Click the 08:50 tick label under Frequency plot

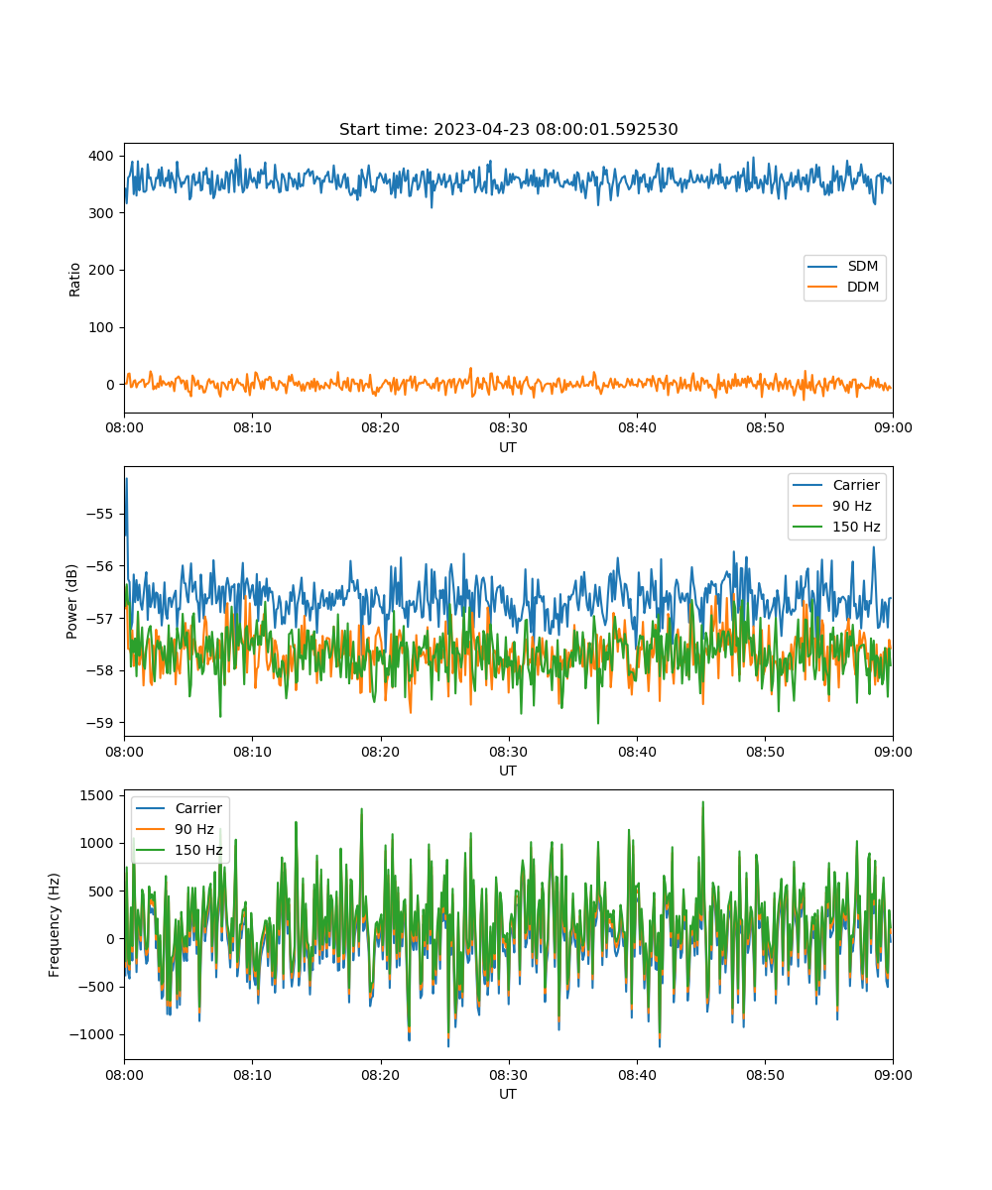point(765,1074)
